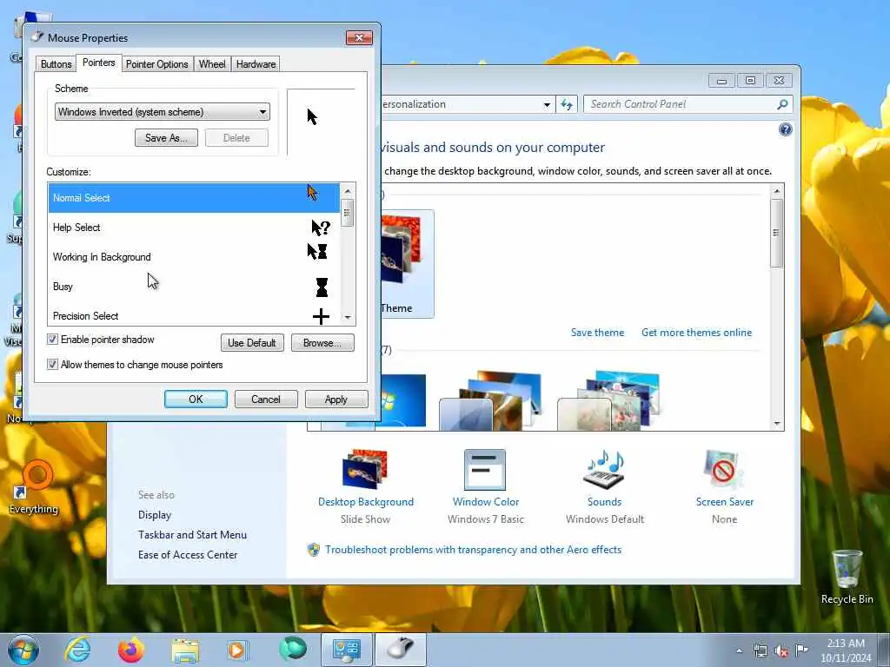This screenshot has width=890, height=667.
Task: Open Ease of Access Center link
Action: (188, 555)
